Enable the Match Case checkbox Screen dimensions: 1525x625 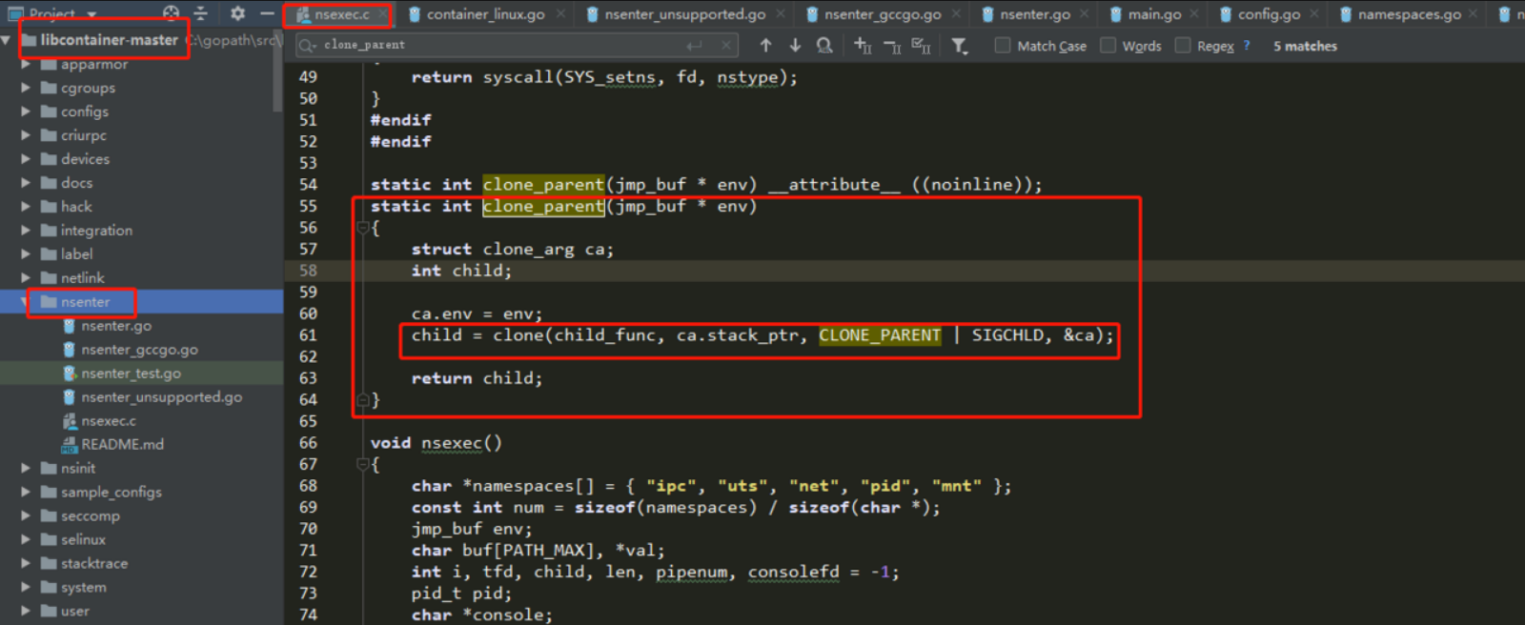coord(1003,46)
